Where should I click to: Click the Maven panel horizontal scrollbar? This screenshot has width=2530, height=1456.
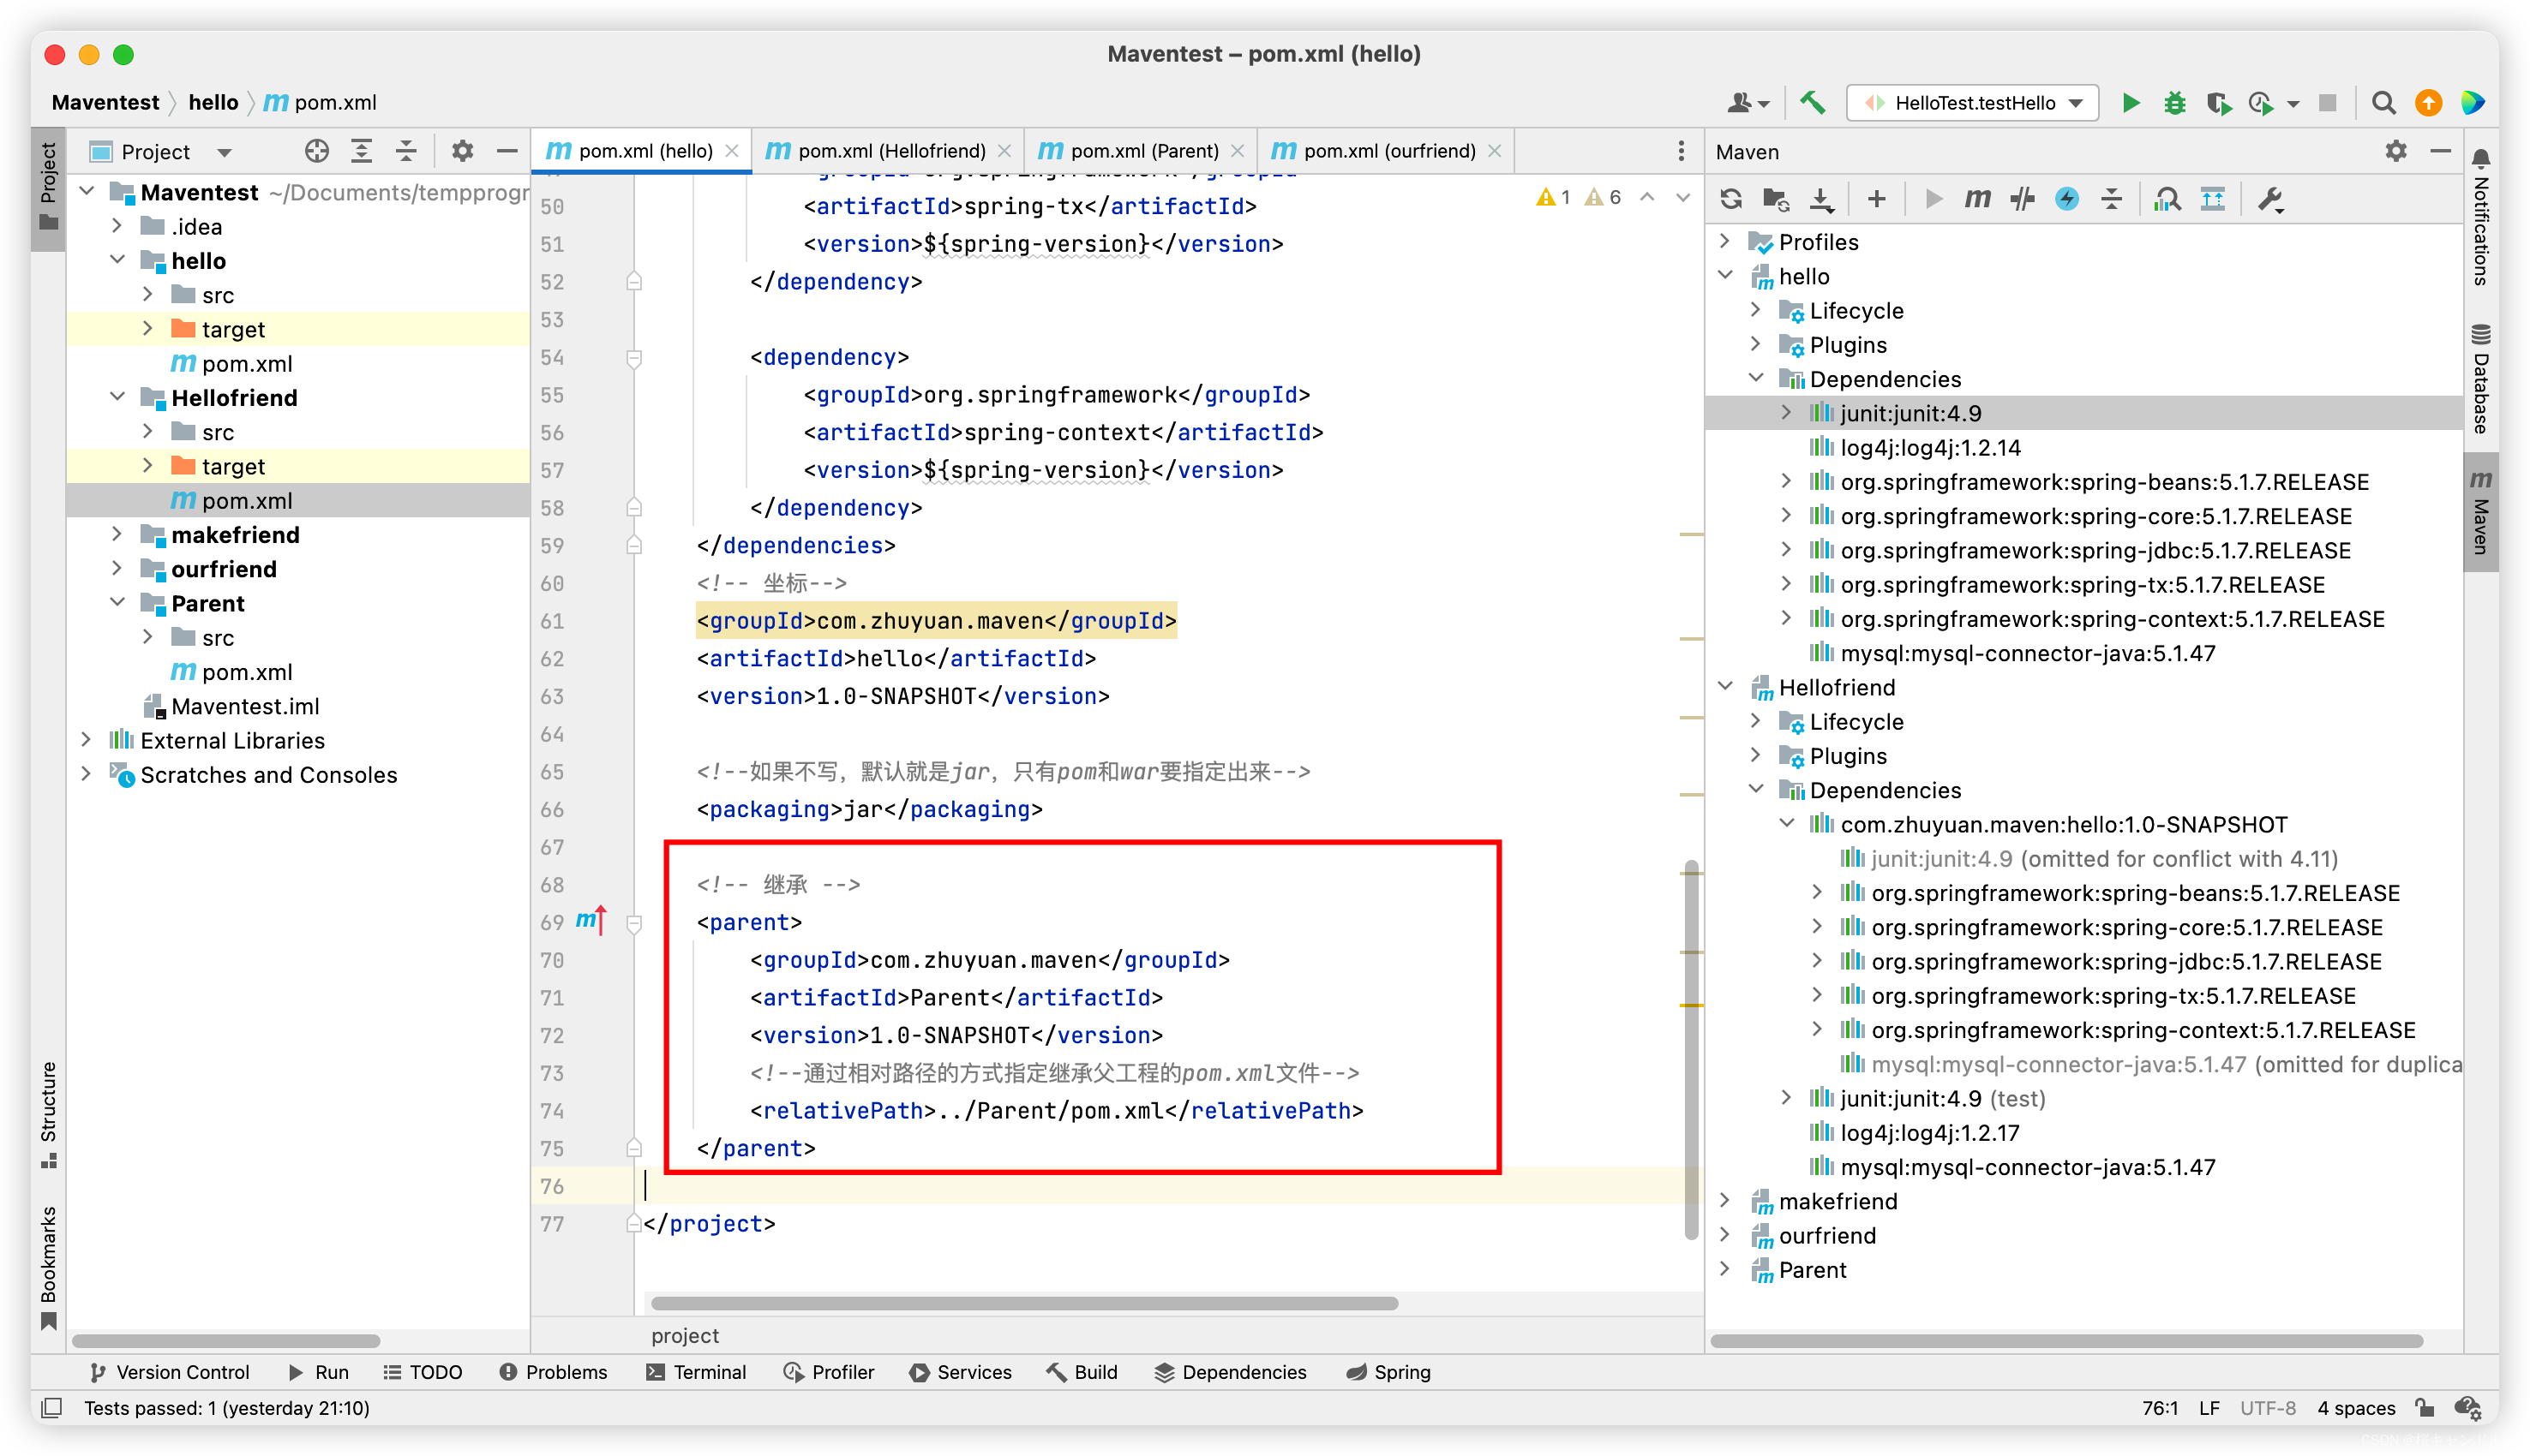[2065, 1340]
